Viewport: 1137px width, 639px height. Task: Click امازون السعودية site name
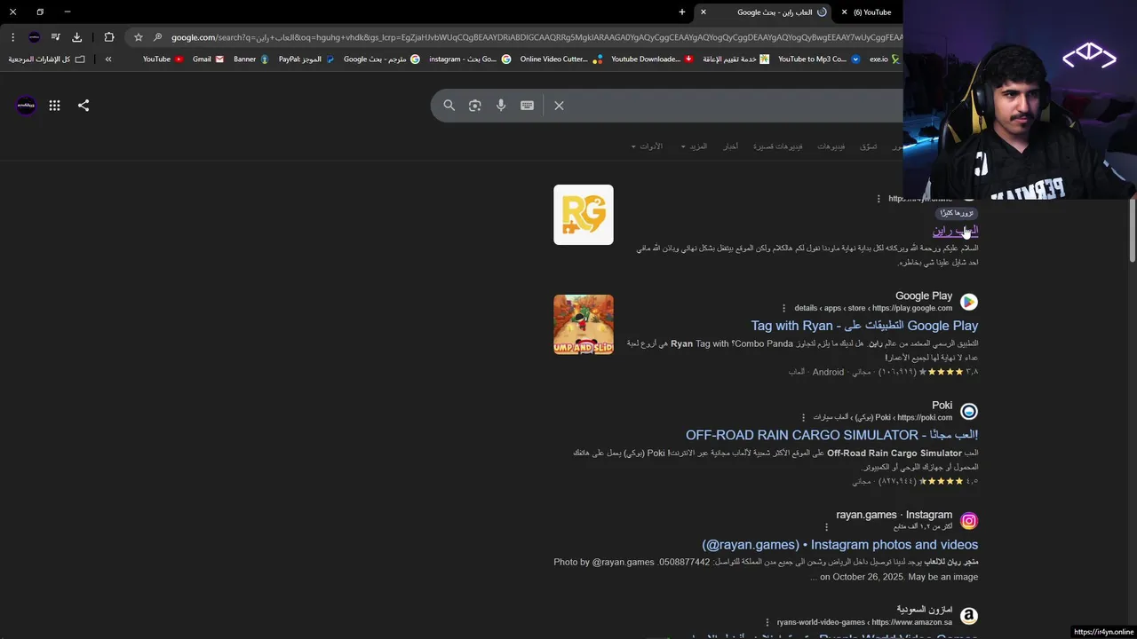tap(925, 610)
